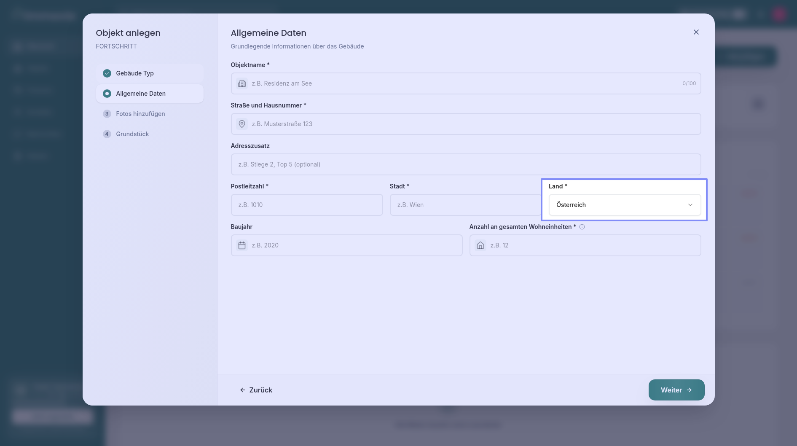
Task: Click the step 3 number badge
Action: coord(107,114)
